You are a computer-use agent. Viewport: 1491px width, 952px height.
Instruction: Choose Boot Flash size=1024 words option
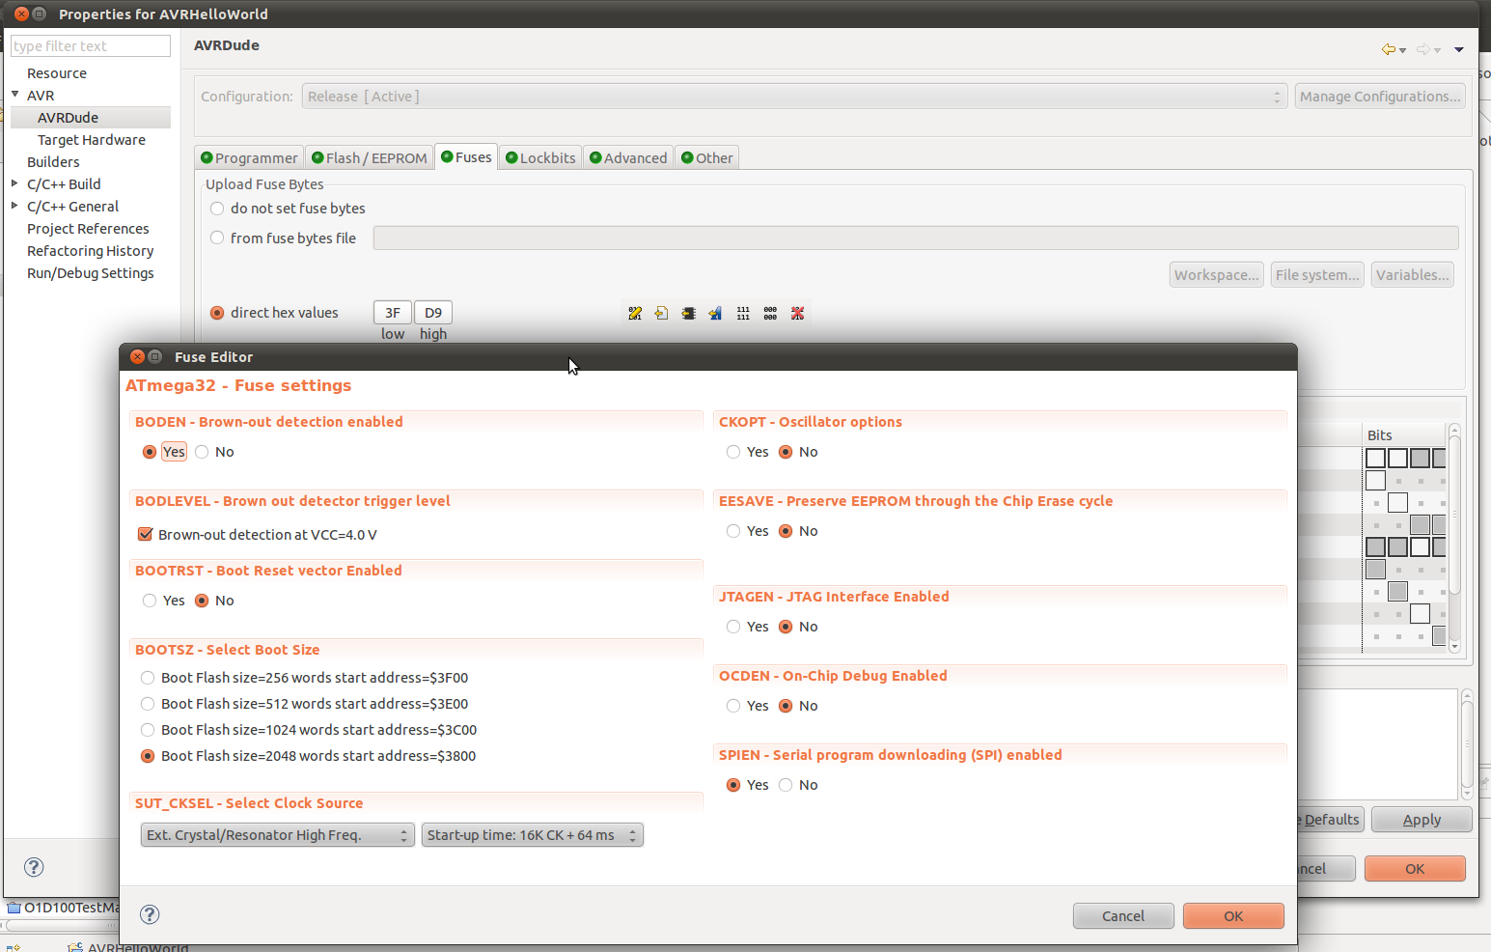[148, 730]
